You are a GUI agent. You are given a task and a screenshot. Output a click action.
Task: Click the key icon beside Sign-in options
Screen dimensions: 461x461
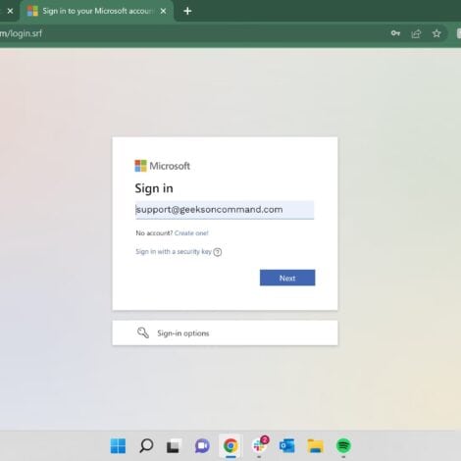pos(143,333)
